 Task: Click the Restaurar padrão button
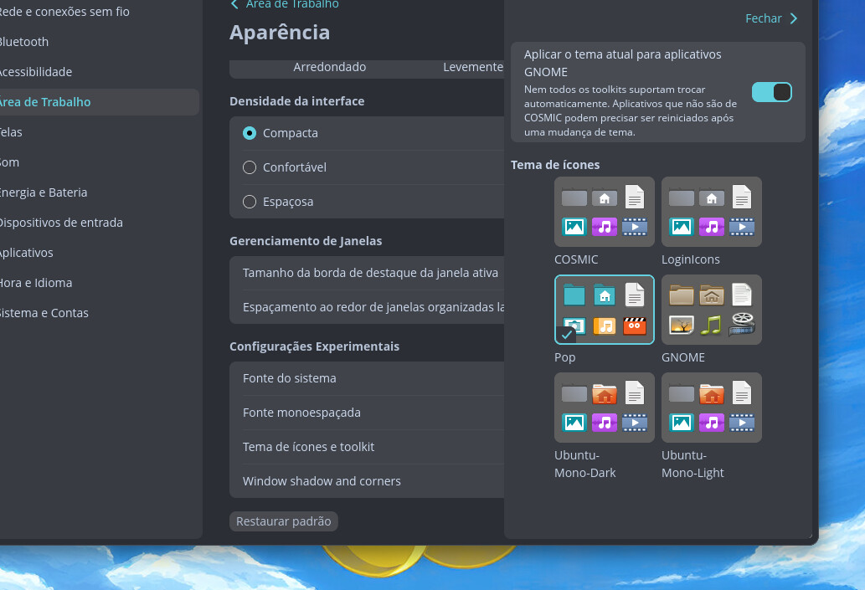(283, 521)
